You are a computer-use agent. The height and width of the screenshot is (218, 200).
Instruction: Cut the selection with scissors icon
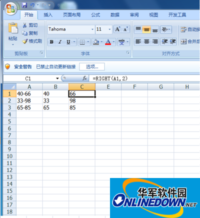click(24, 25)
